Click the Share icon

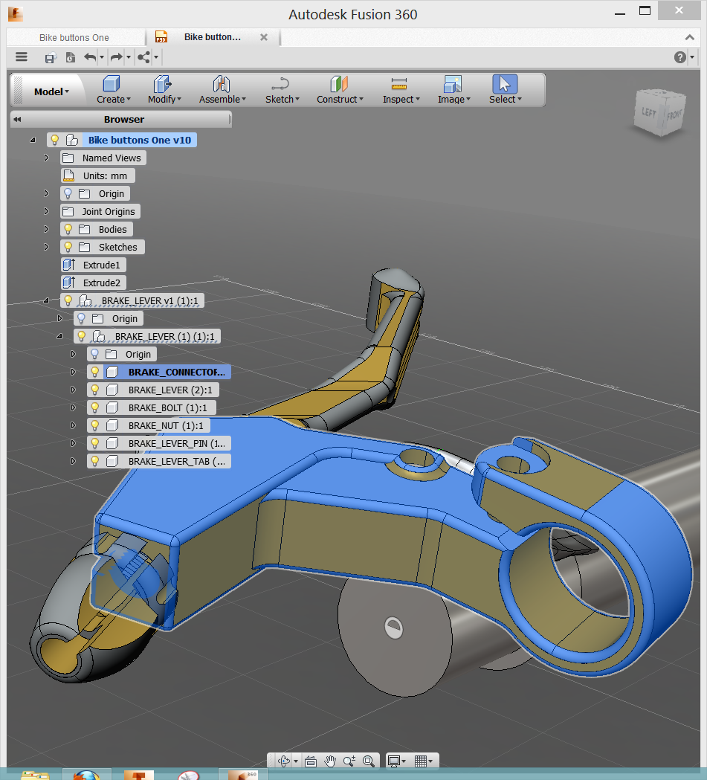(x=143, y=57)
